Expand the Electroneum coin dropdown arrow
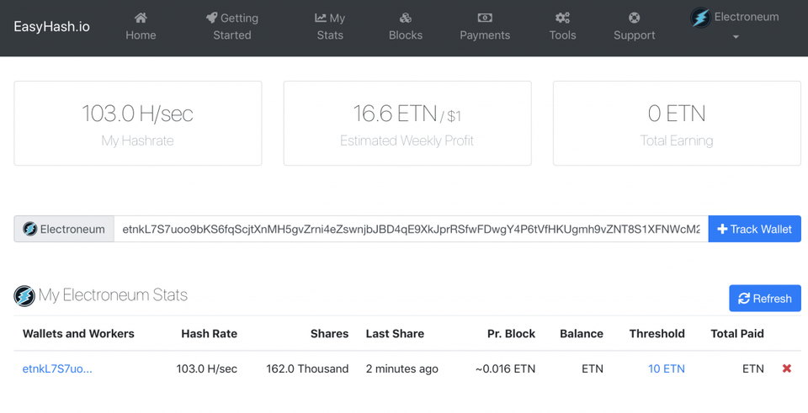This screenshot has width=808, height=413. 736,37
